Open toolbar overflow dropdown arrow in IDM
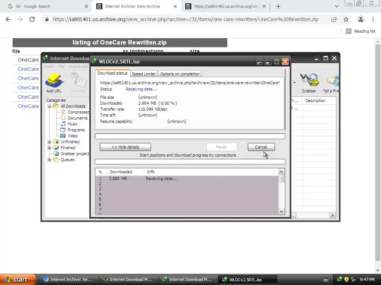 click(295, 83)
